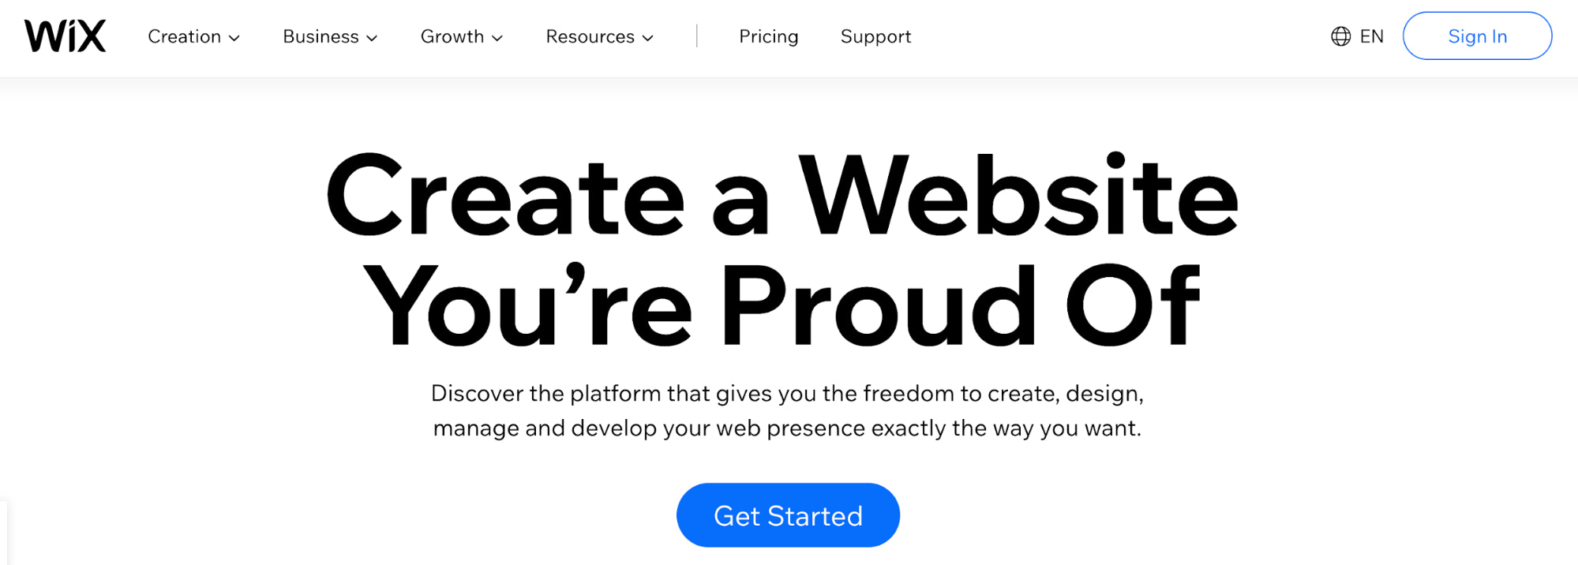Go to the Pricing page
The image size is (1578, 565).
[x=768, y=36]
